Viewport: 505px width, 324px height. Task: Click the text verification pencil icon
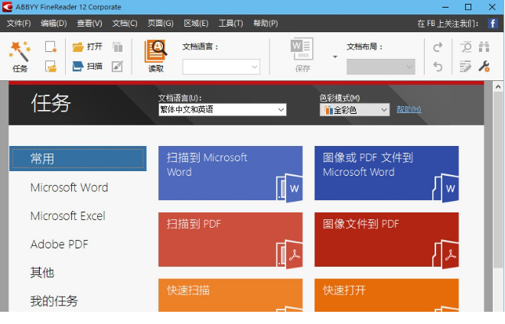[x=465, y=66]
